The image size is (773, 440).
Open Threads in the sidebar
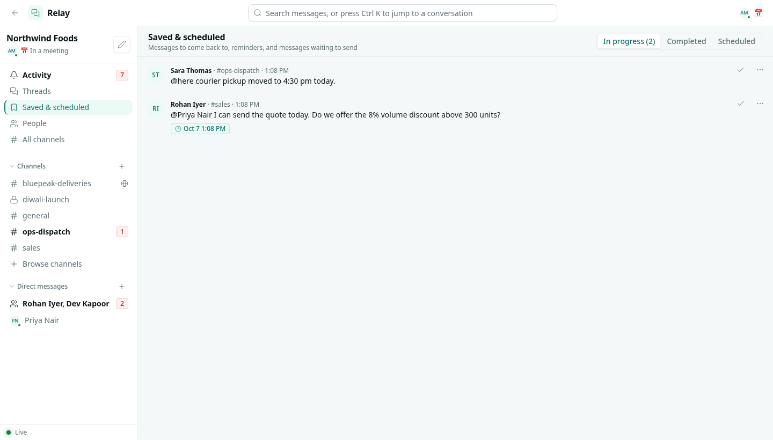pos(69,91)
